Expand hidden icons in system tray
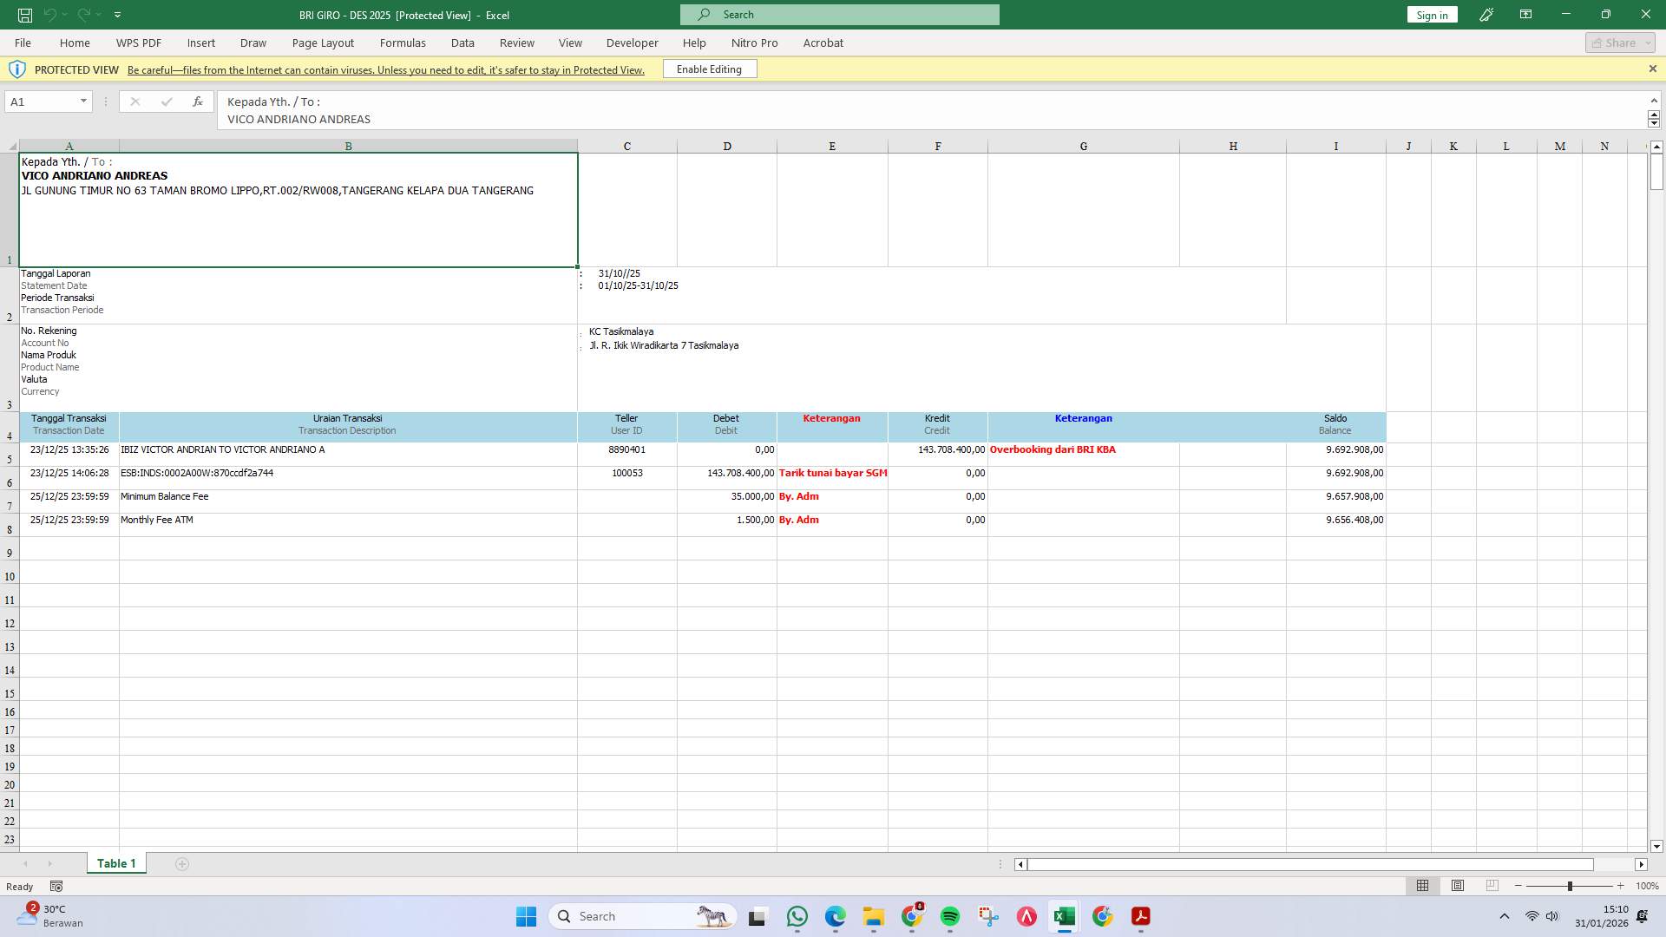The height and width of the screenshot is (937, 1666). coord(1504,915)
